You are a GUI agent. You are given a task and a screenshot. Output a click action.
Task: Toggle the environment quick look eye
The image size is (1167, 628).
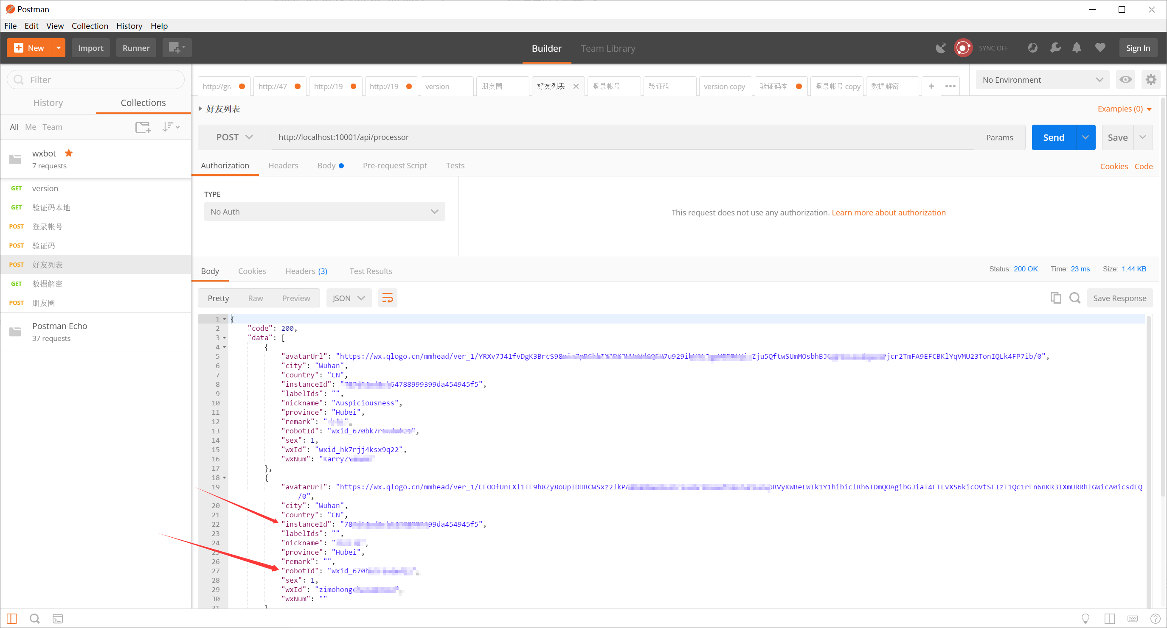pyautogui.click(x=1125, y=80)
